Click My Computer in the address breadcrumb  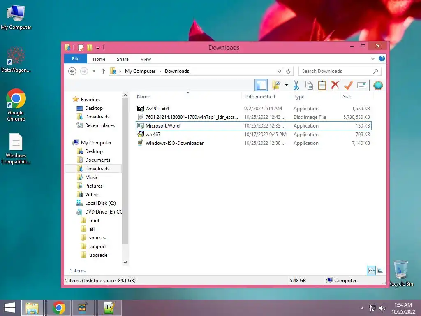coord(140,71)
